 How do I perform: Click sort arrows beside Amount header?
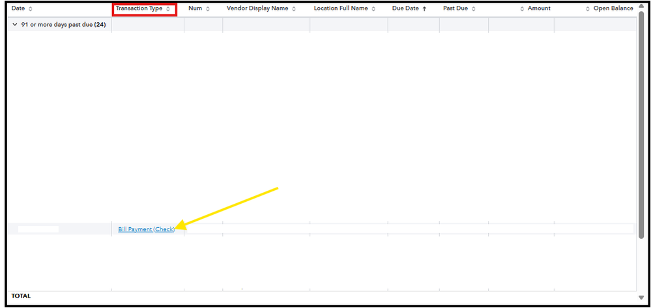coord(522,8)
